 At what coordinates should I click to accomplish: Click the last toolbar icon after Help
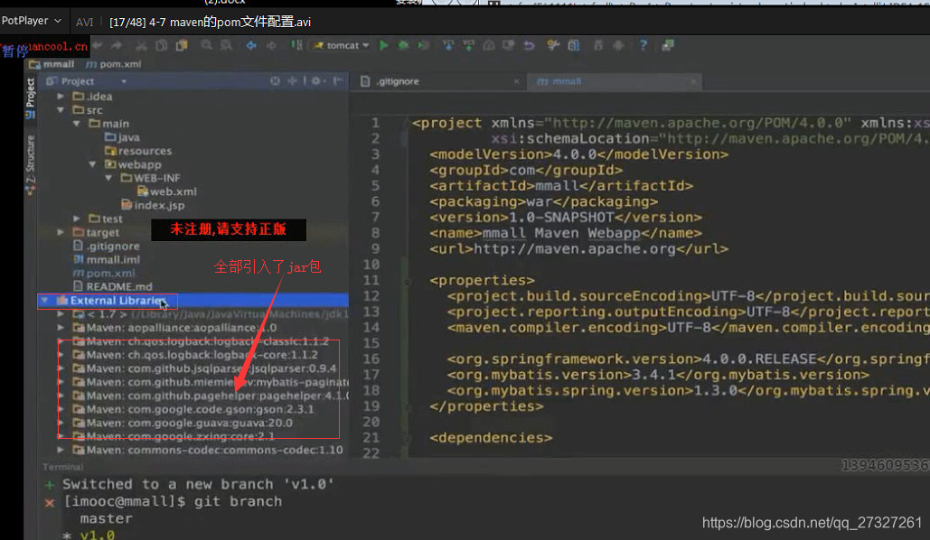click(x=668, y=46)
